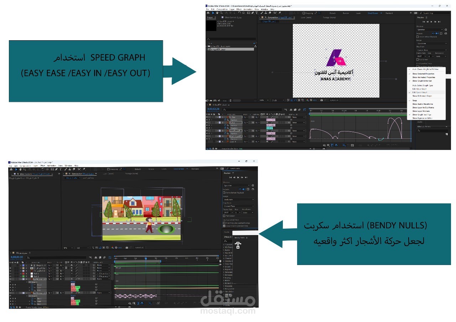Open Current Time play-from dropdown in logo project window
The height and width of the screenshot is (322, 456).
pos(432,50)
